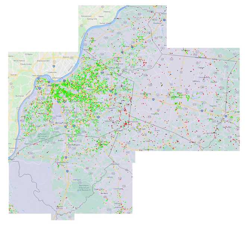Click the Coxs Creek label
The image size is (246, 226).
[x=118, y=189]
